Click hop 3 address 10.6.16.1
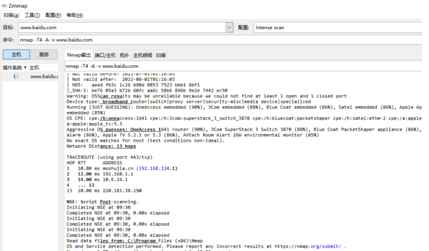Viewport: 429px width, 251px height. 115,180
